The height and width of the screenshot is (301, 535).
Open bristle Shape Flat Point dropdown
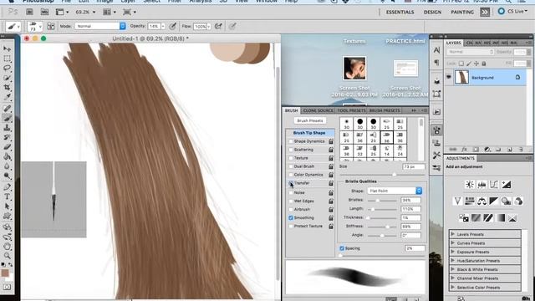coord(395,191)
